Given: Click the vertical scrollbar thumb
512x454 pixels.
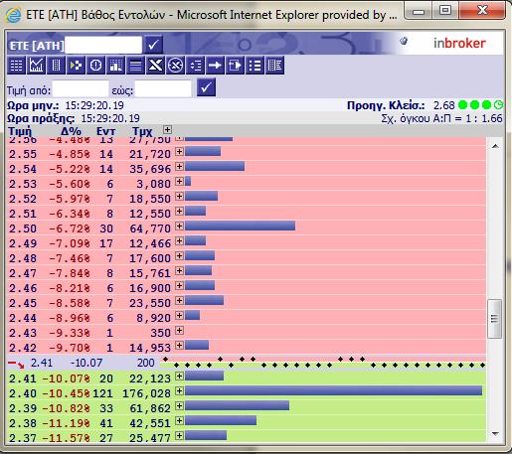Looking at the screenshot, I should click(494, 319).
